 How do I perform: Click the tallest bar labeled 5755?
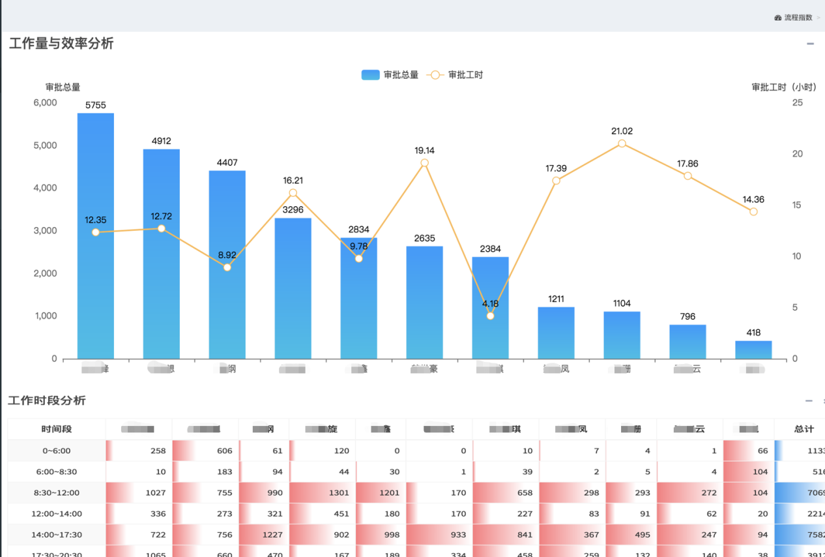click(x=96, y=235)
